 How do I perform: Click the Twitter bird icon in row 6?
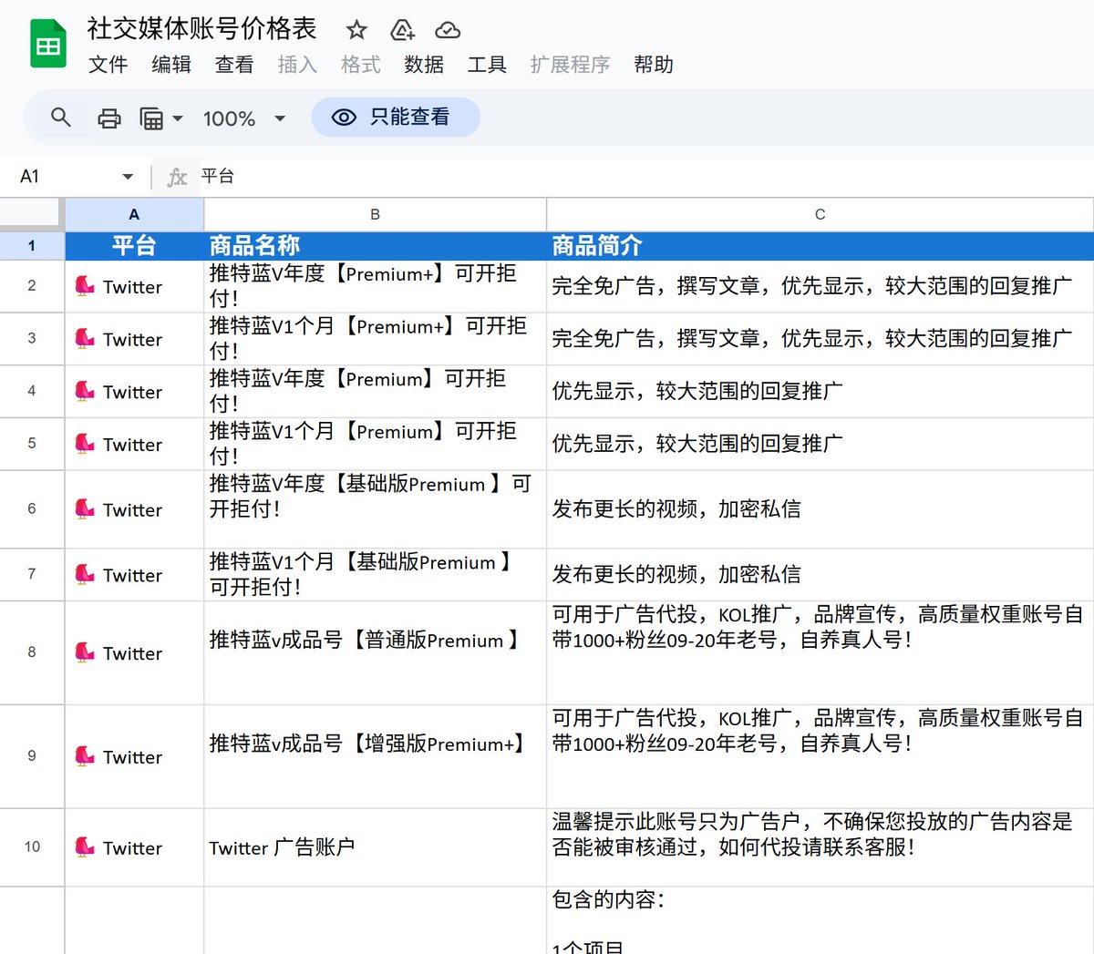point(84,508)
